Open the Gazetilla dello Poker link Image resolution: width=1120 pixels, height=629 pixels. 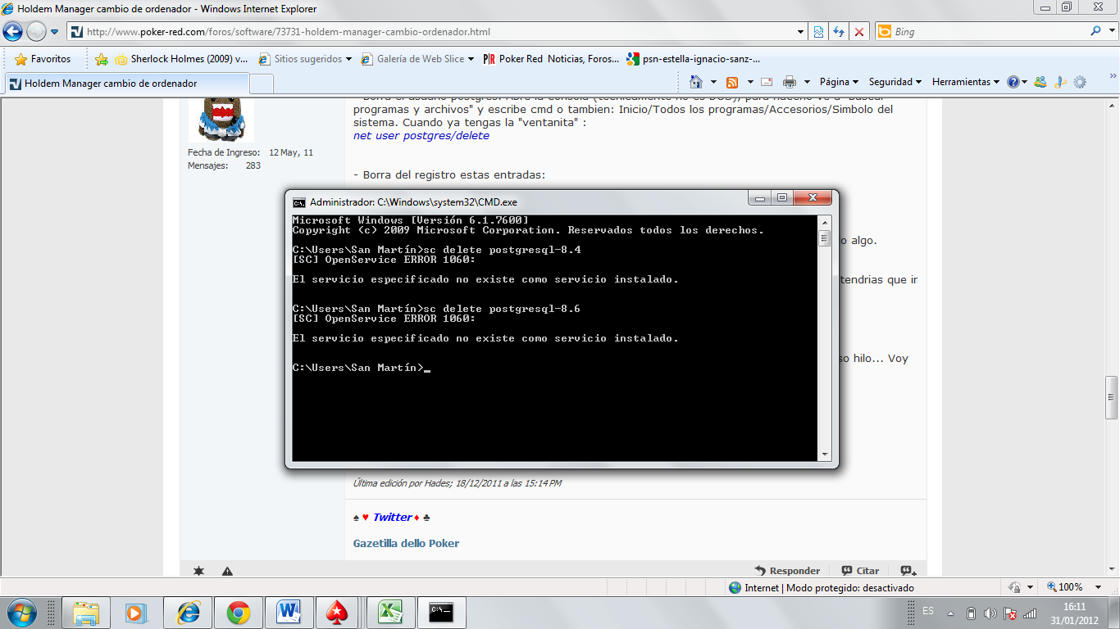click(x=406, y=543)
